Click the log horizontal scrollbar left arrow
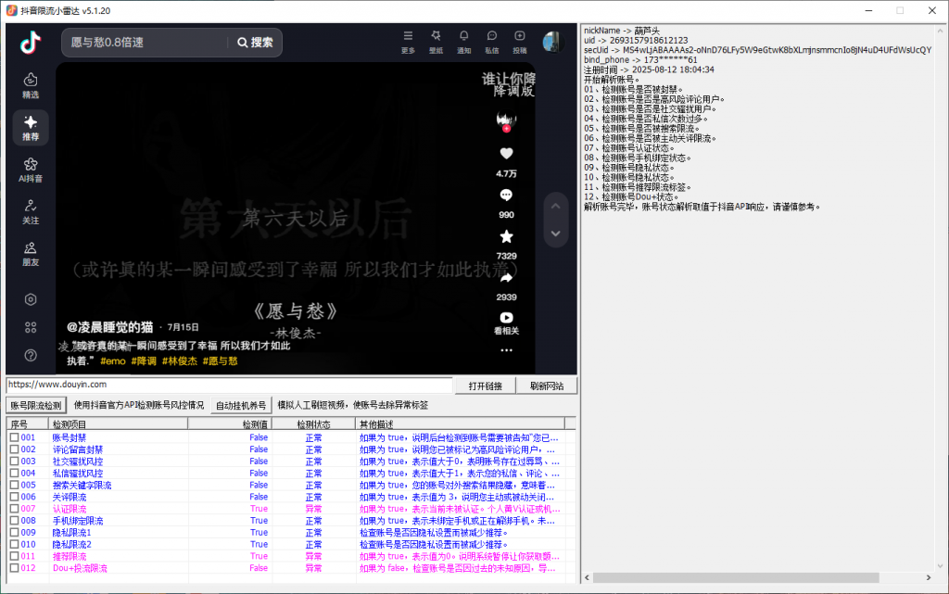Screen dimensions: 949x594 587,577
